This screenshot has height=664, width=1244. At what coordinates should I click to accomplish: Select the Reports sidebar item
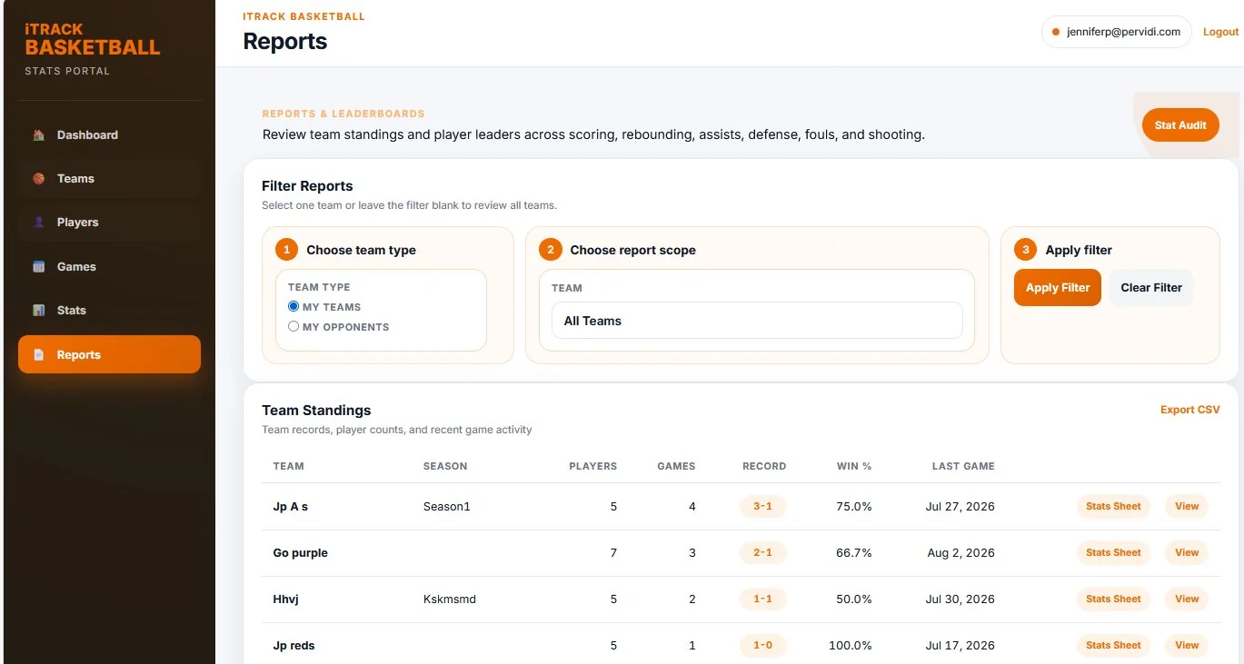[109, 354]
